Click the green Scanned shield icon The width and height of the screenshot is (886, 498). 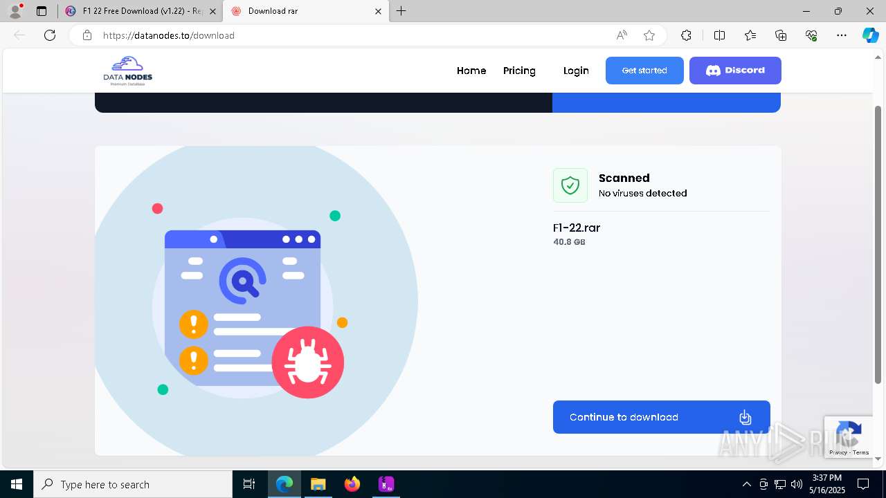570,185
